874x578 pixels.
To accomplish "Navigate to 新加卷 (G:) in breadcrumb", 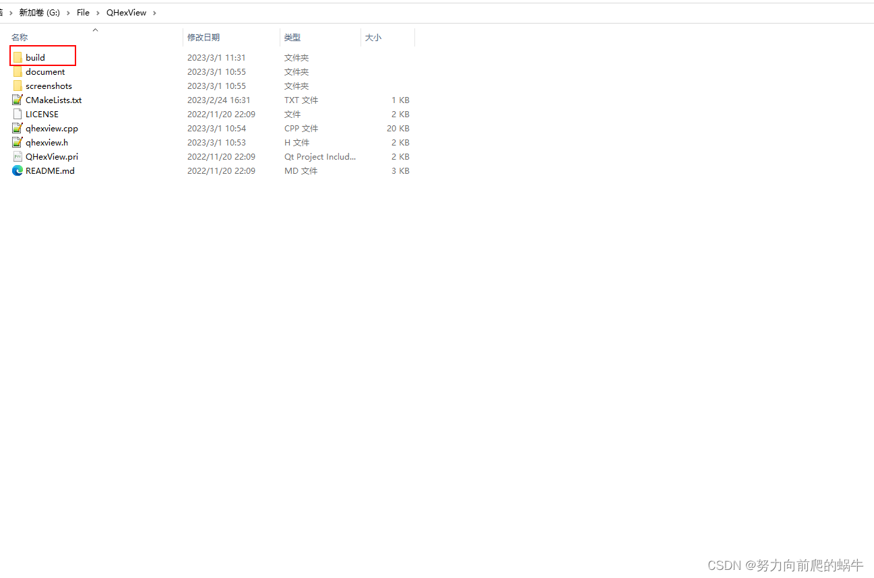I will click(39, 12).
